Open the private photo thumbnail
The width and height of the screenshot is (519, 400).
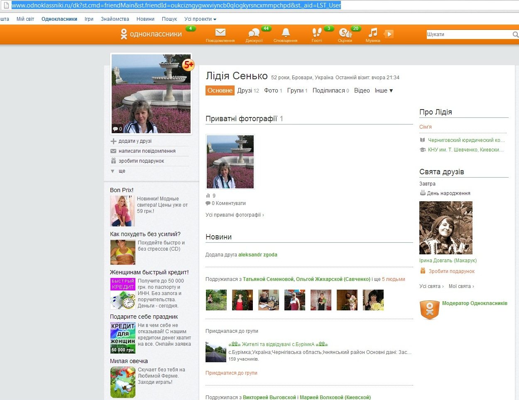[x=230, y=162]
